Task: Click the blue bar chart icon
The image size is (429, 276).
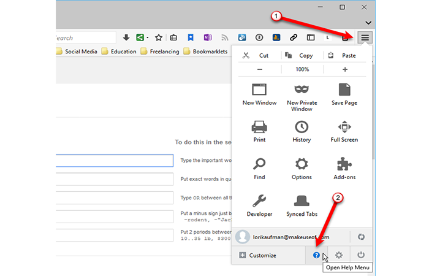Action: (x=276, y=37)
